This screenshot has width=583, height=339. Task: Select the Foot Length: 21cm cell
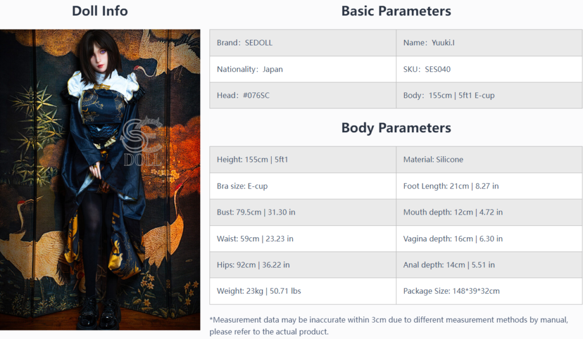(x=489, y=186)
